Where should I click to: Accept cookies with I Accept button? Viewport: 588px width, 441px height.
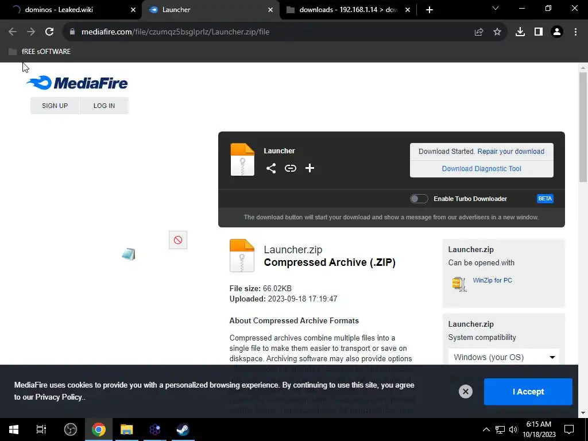coord(528,392)
